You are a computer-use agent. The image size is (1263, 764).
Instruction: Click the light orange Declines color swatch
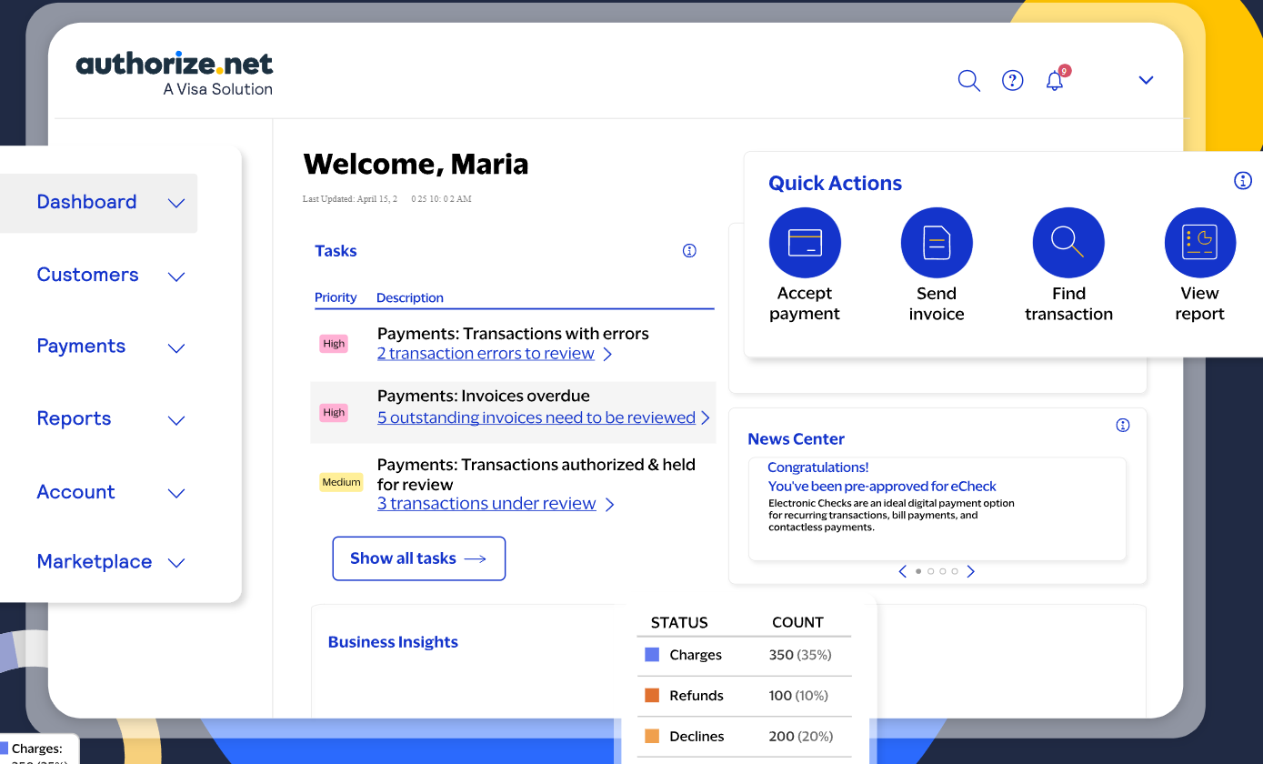(x=652, y=736)
